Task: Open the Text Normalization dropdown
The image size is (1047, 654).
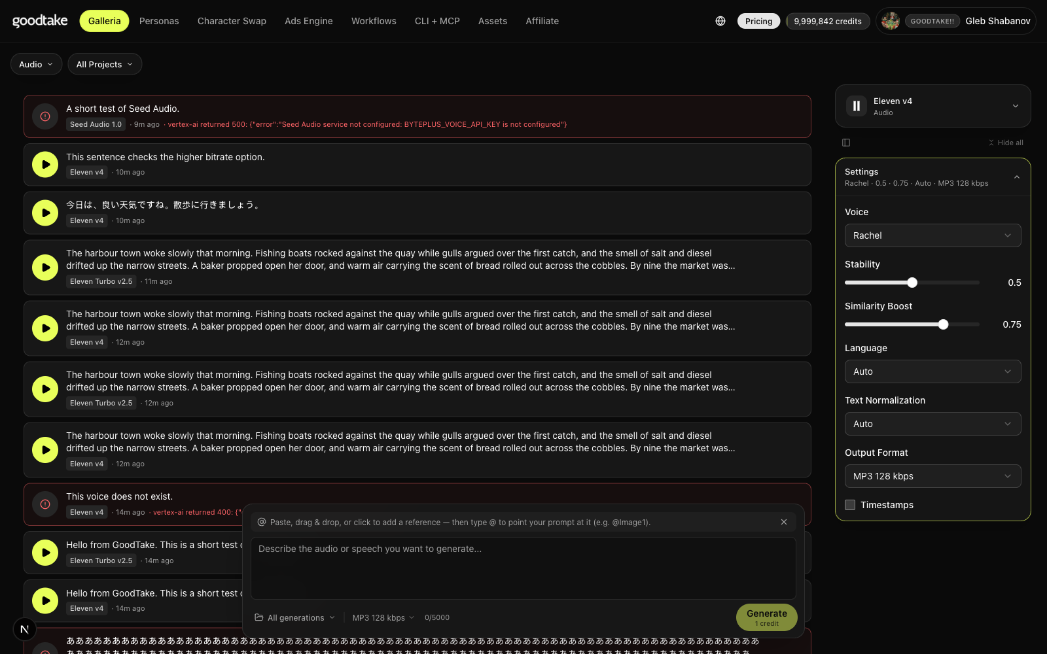Action: 933,424
